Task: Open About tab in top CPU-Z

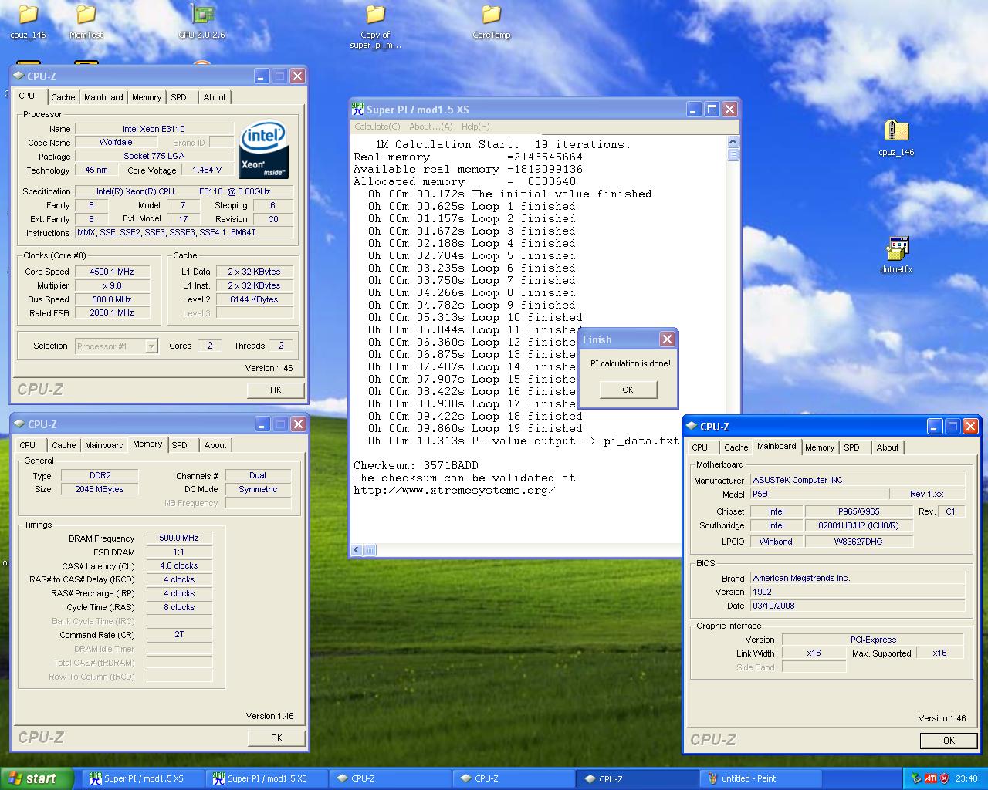Action: (x=215, y=97)
